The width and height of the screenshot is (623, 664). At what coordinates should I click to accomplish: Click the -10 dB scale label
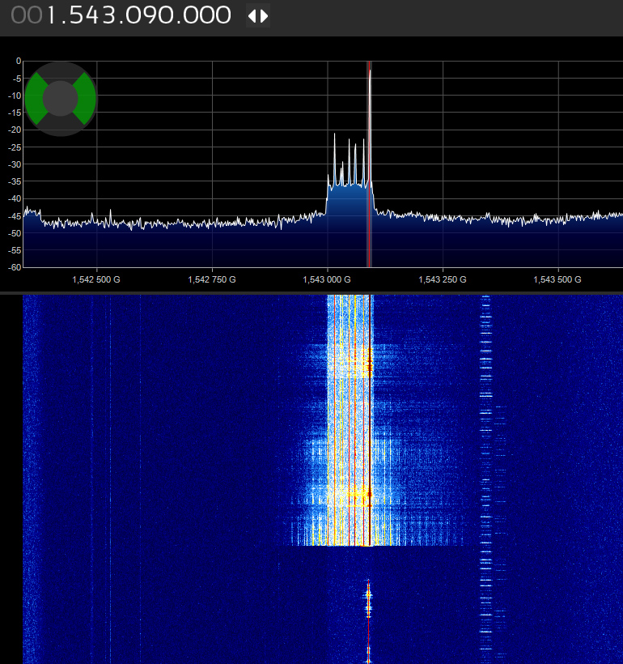[15, 96]
